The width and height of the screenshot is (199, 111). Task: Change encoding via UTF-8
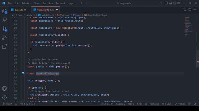pyautogui.click(x=131, y=104)
